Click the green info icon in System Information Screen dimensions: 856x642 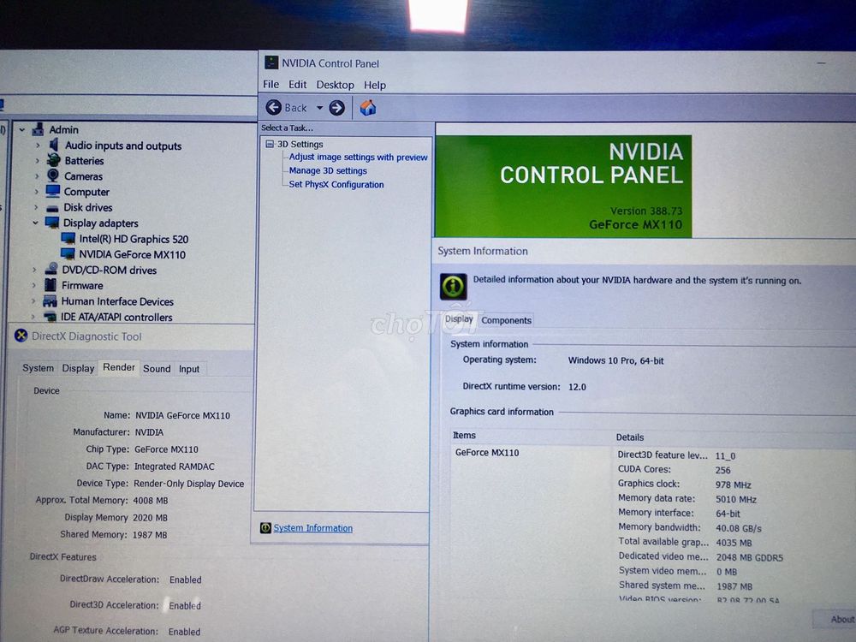(453, 286)
